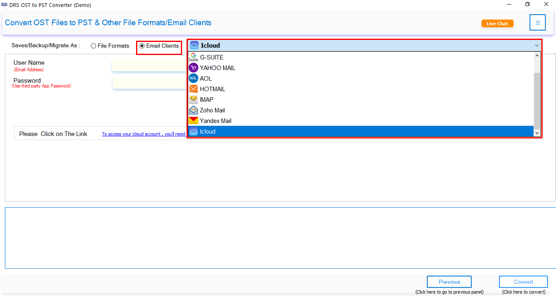The height and width of the screenshot is (296, 556).
Task: Click 'Please Click on The Link' text
Action: tap(53, 134)
